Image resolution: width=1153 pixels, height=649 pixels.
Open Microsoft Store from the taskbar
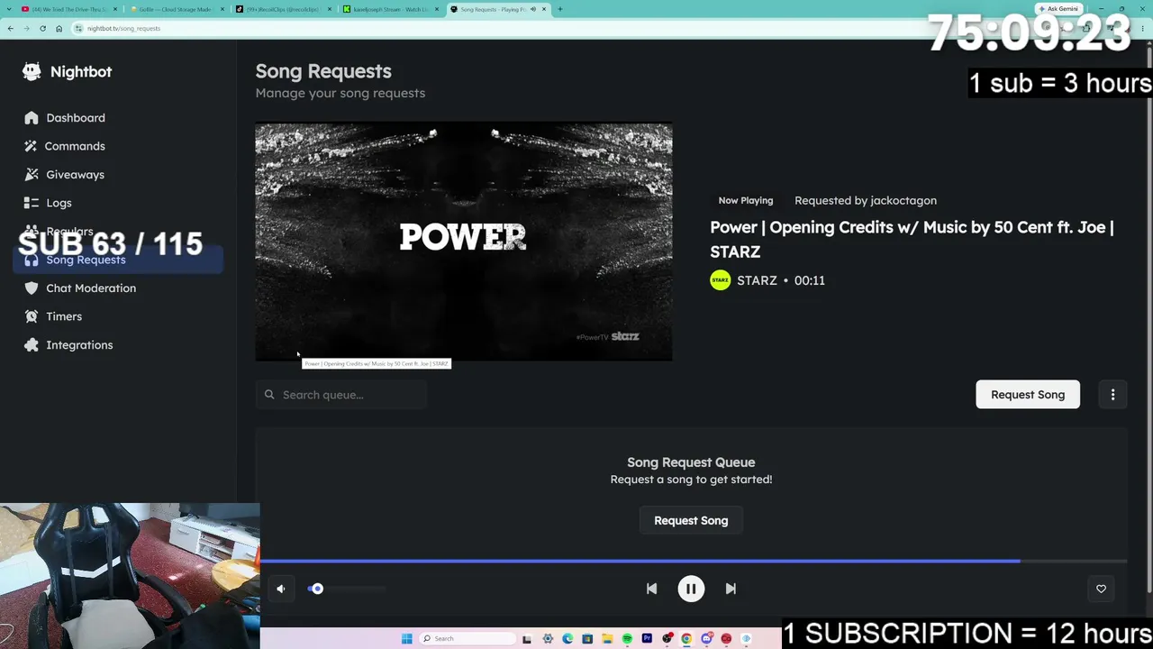pos(587,639)
